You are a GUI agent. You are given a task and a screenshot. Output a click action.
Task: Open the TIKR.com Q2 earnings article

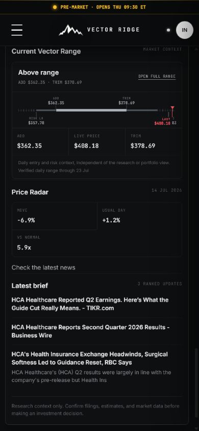[90, 304]
